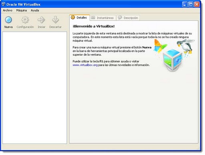Click the empty virtual machine list

(34, 88)
